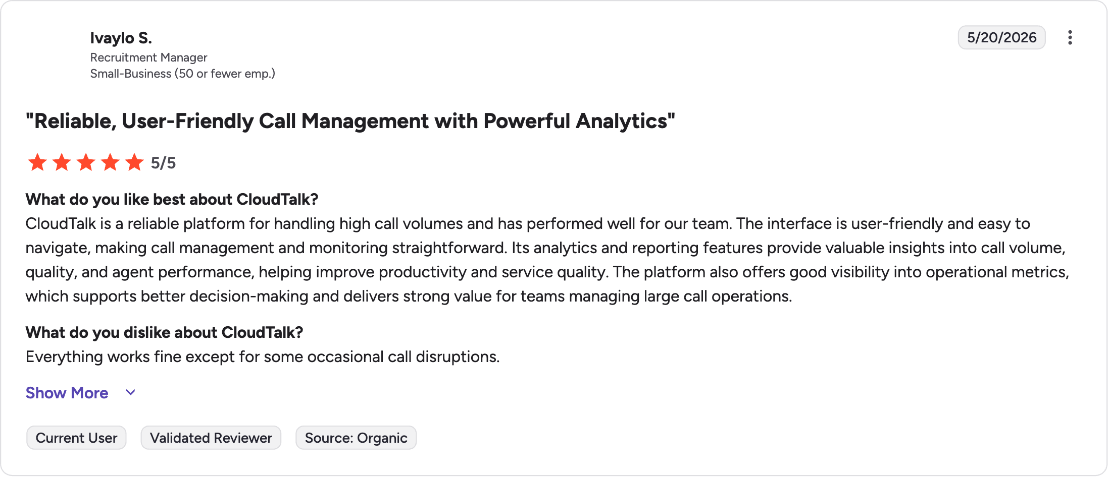1108x477 pixels.
Task: Click the second red rating star
Action: [x=62, y=162]
